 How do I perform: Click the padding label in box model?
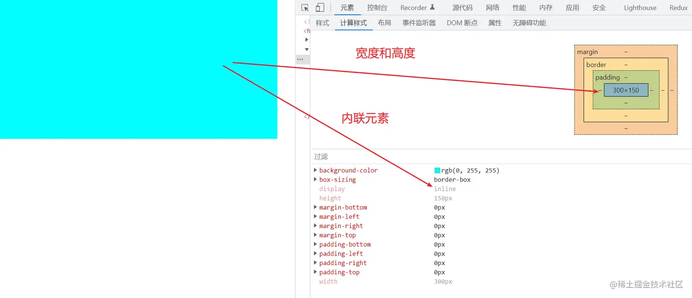coord(607,77)
